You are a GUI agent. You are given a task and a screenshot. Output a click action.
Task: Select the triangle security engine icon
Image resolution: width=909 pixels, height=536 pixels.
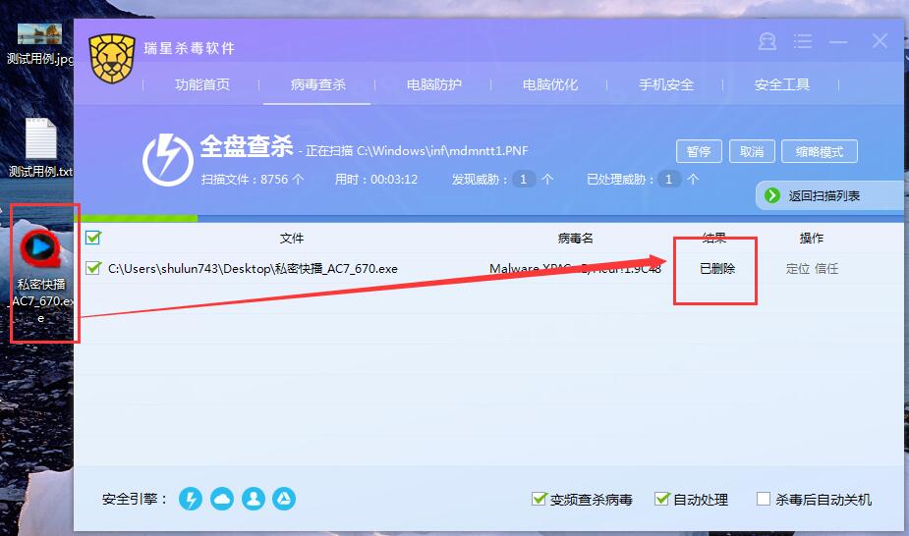284,499
